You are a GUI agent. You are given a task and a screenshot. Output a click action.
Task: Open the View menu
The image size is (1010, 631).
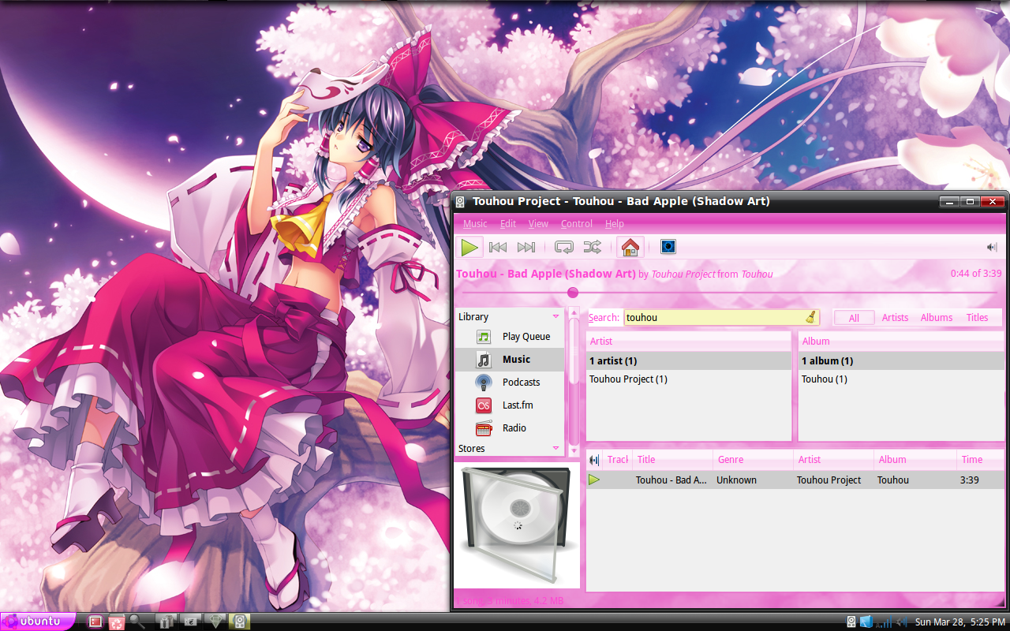tap(538, 224)
